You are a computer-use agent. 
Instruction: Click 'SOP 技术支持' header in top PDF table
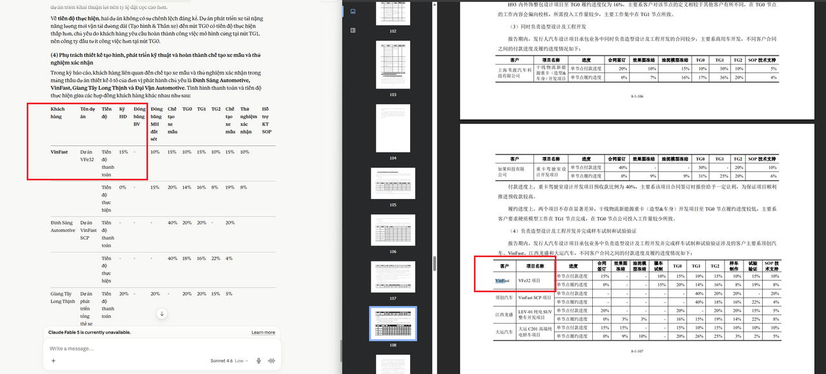pyautogui.click(x=762, y=59)
